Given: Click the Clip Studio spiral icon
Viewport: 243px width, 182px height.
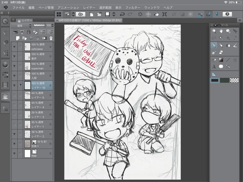Looking at the screenshot, I should tap(80, 14).
